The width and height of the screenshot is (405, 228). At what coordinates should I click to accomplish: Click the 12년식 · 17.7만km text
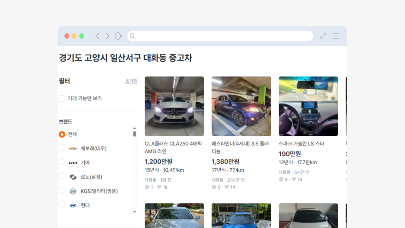[x=298, y=163]
